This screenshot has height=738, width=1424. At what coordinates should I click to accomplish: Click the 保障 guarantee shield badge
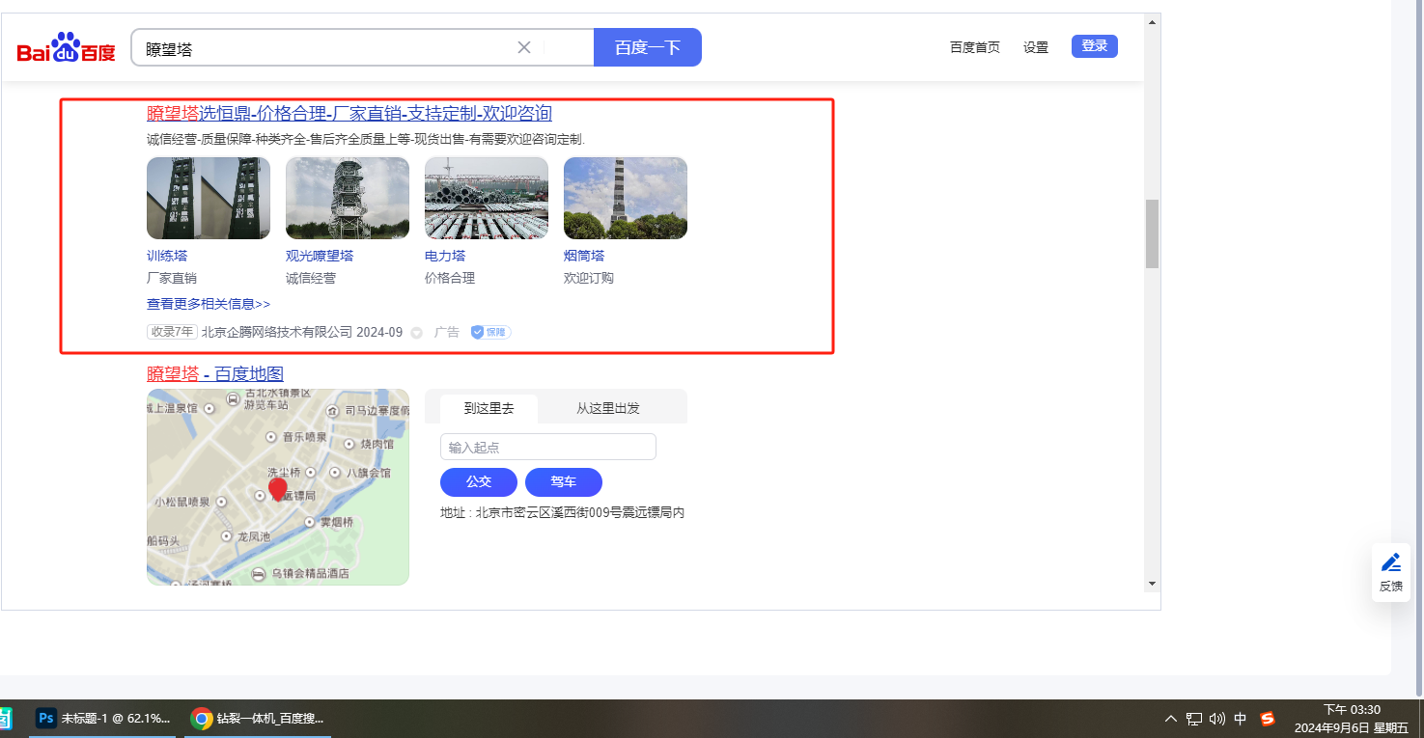point(490,332)
